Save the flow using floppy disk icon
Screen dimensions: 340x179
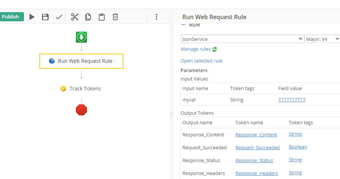(45, 17)
